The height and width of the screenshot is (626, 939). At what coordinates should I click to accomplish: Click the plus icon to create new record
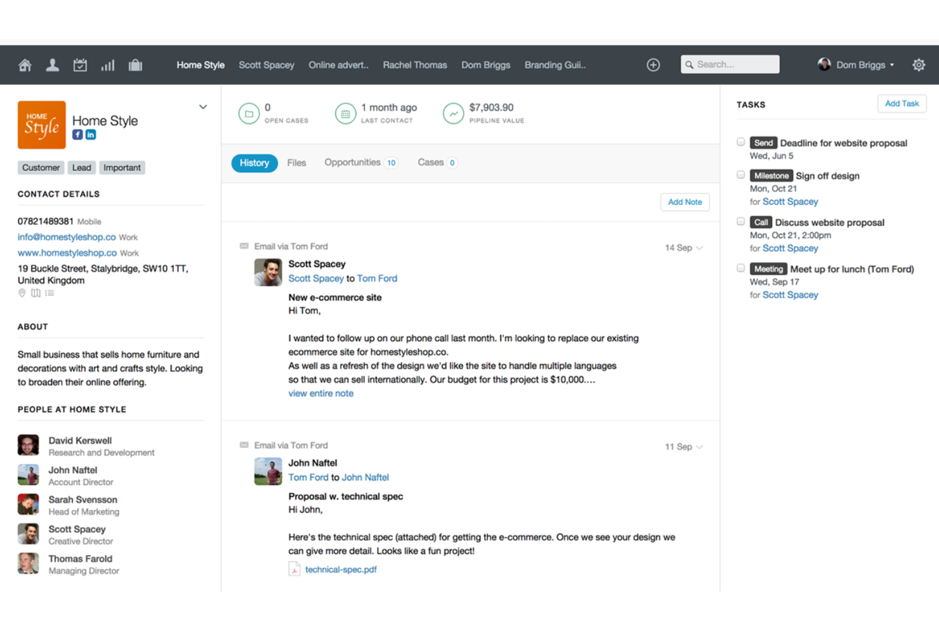653,65
